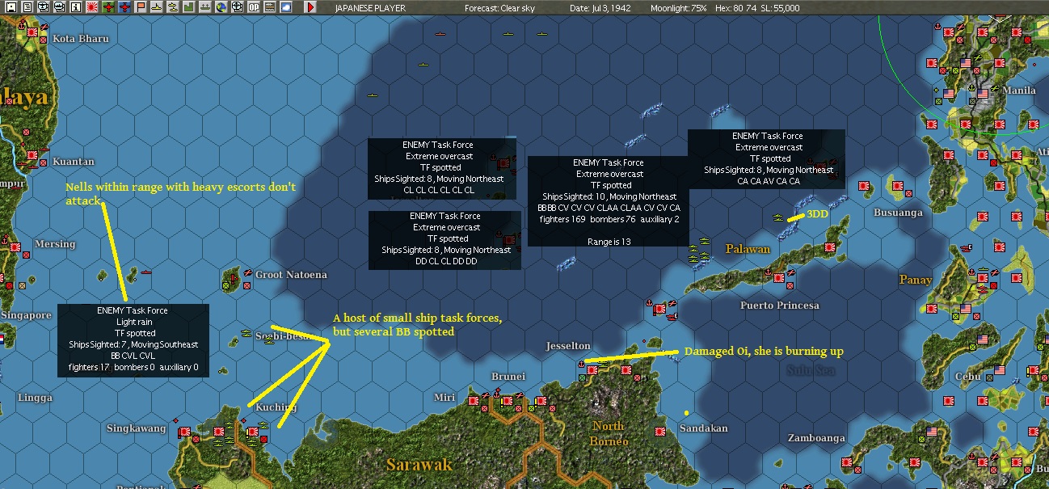Click the Panay island map label

(x=916, y=280)
